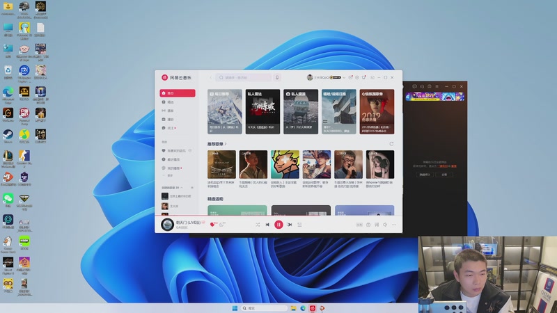Open the user avatar in the title bar
Viewport: 557px width, 313px height.
tap(310, 77)
